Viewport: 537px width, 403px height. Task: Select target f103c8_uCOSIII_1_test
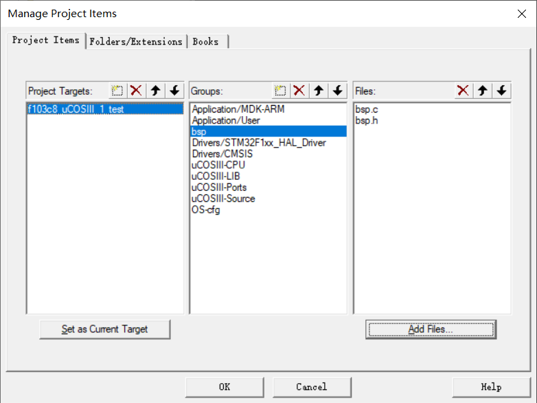coord(105,109)
